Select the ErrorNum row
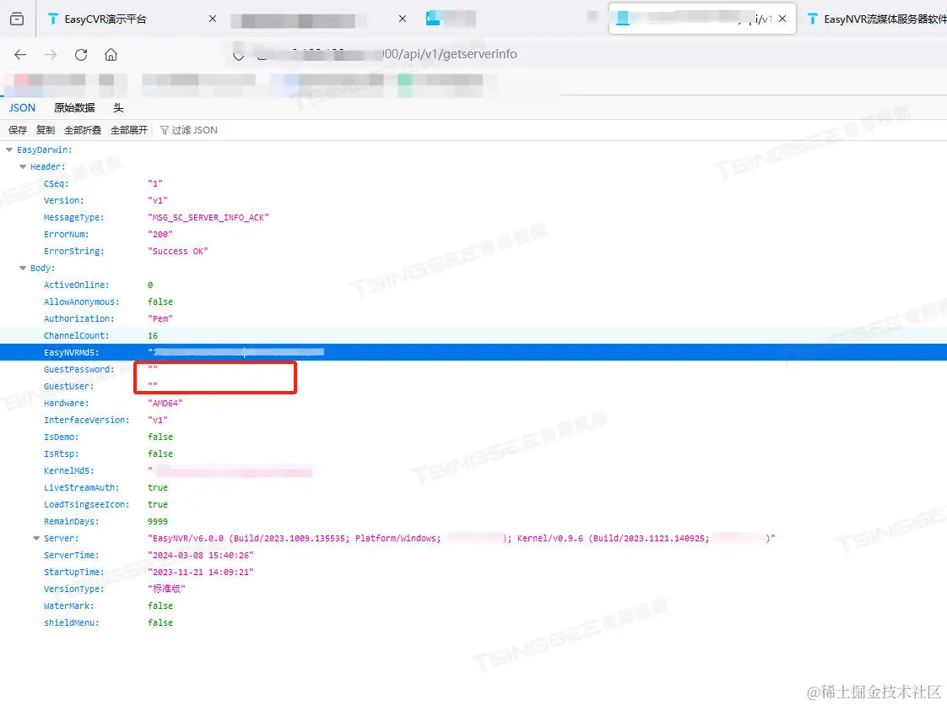This screenshot has width=947, height=706. tap(473, 235)
